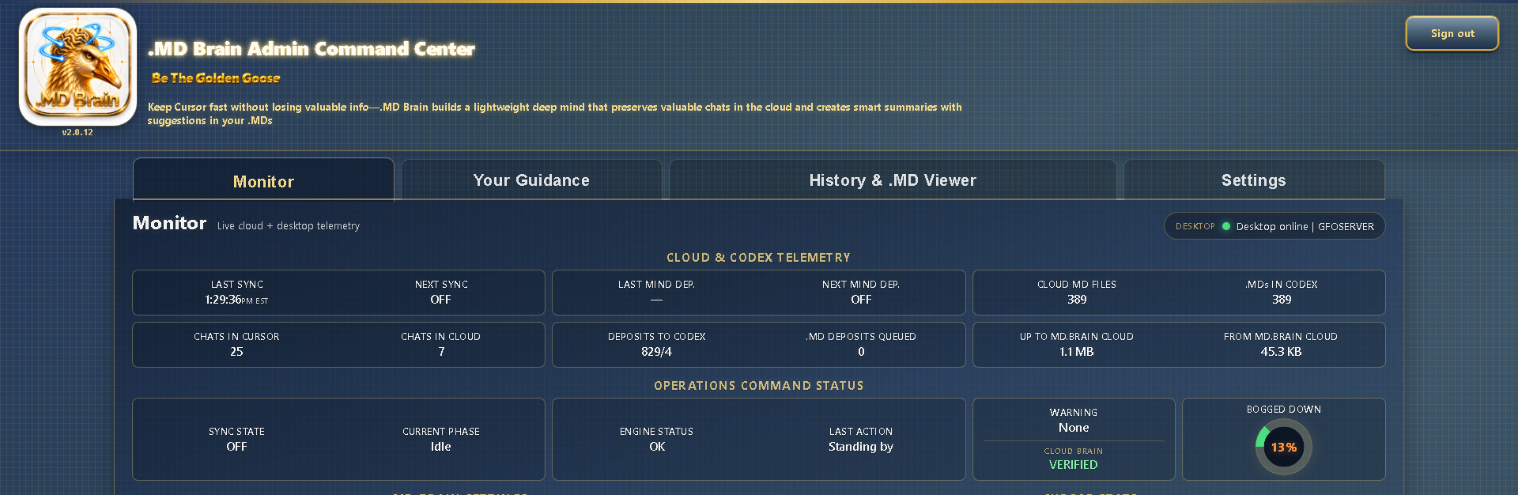This screenshot has width=1518, height=495.
Task: Click the green desktop online status dot
Action: tap(1226, 226)
